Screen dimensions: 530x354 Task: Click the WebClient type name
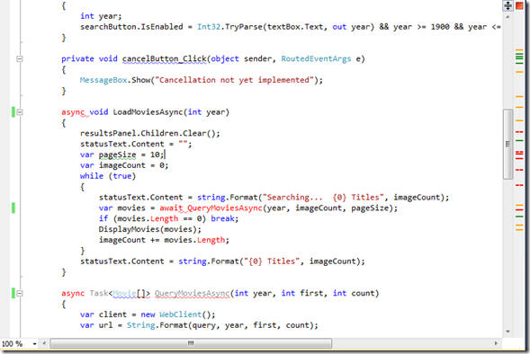point(181,314)
